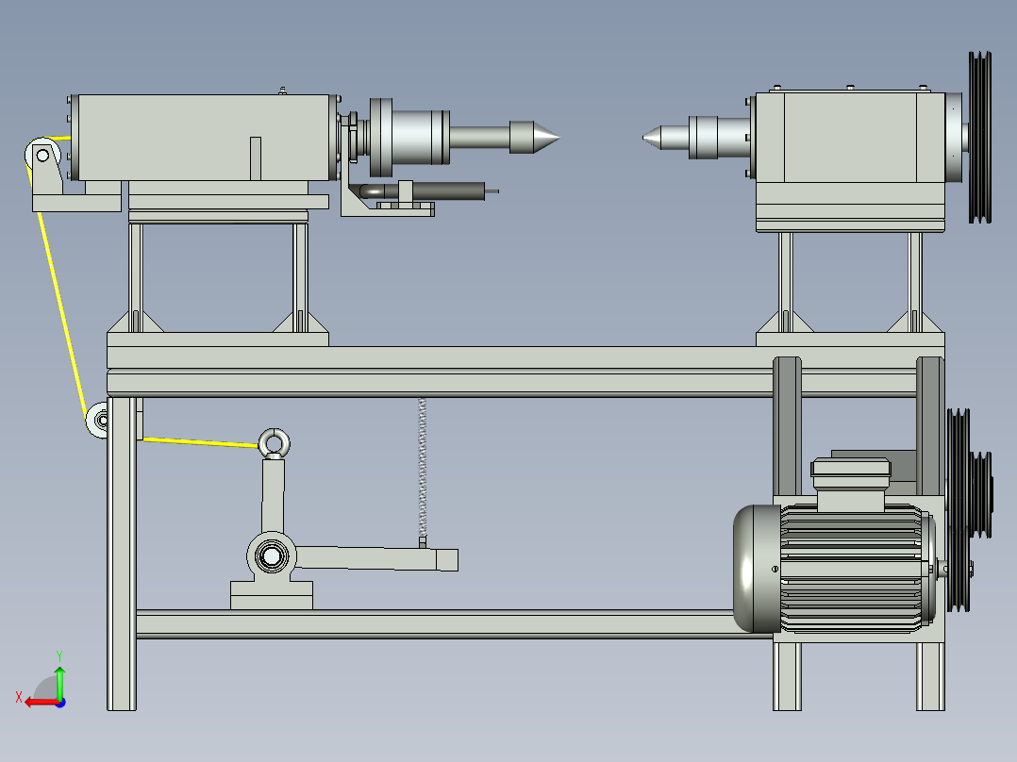Select the left tailstock housing box
1017x762 pixels.
pos(203,138)
